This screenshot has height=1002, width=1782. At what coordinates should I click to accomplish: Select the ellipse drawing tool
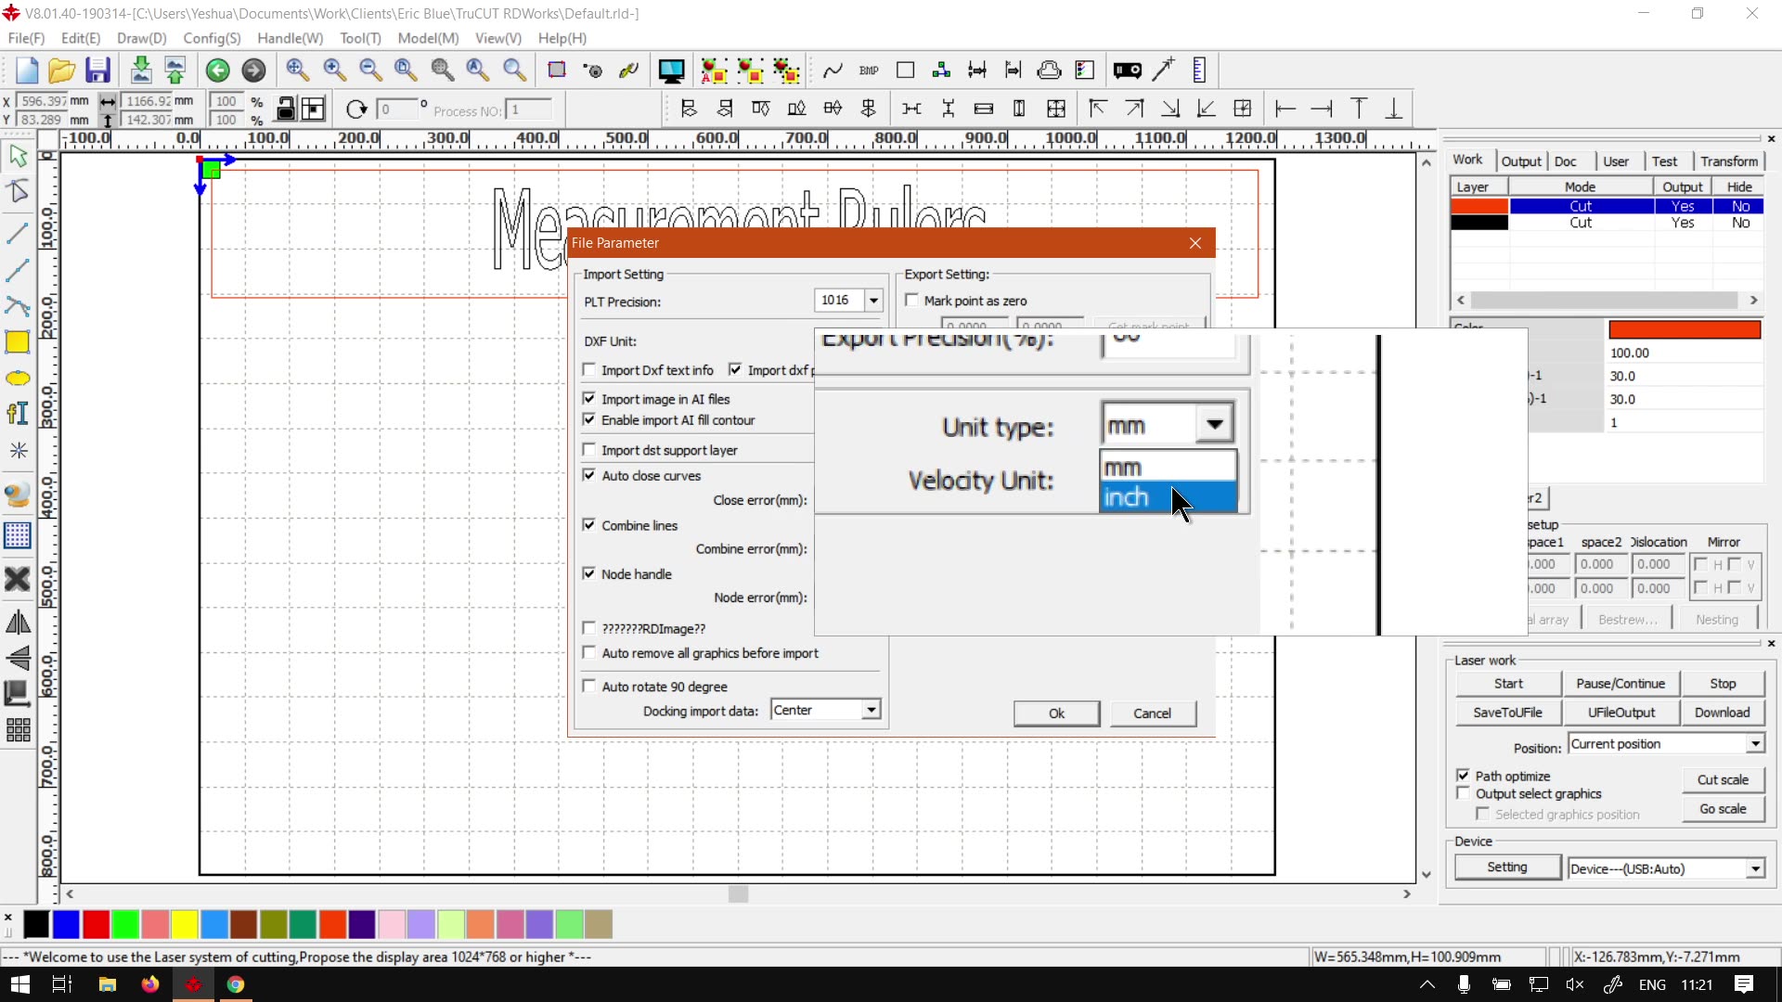[x=18, y=379]
